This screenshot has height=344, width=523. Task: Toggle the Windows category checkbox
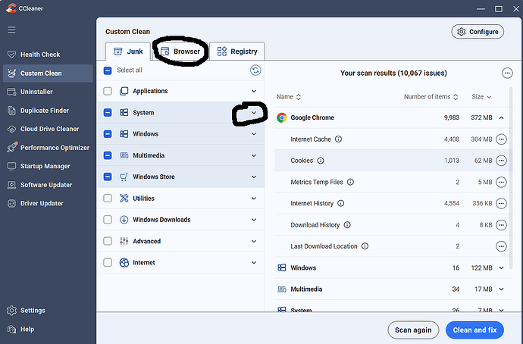[x=108, y=134]
